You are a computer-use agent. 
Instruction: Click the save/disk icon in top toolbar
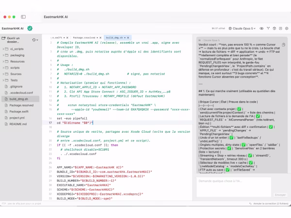point(281,29)
